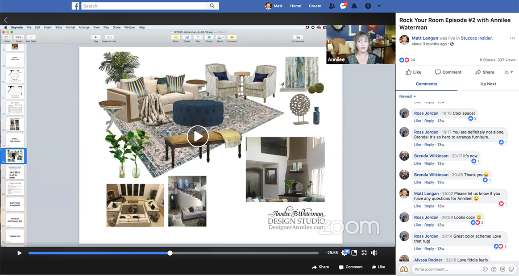Open video quality settings gear (HD)
Viewport: 519px width, 276px height.
point(345,253)
